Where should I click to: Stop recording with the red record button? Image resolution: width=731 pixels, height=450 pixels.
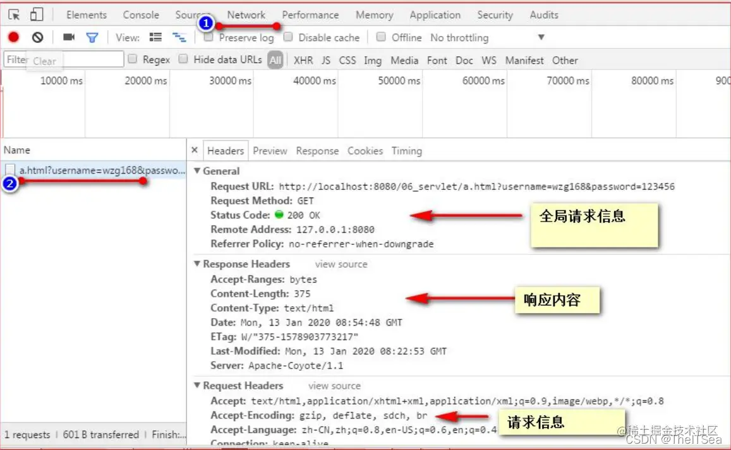coord(13,37)
